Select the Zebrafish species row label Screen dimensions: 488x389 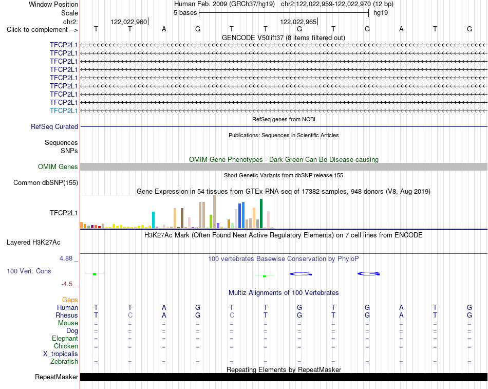tap(64, 361)
